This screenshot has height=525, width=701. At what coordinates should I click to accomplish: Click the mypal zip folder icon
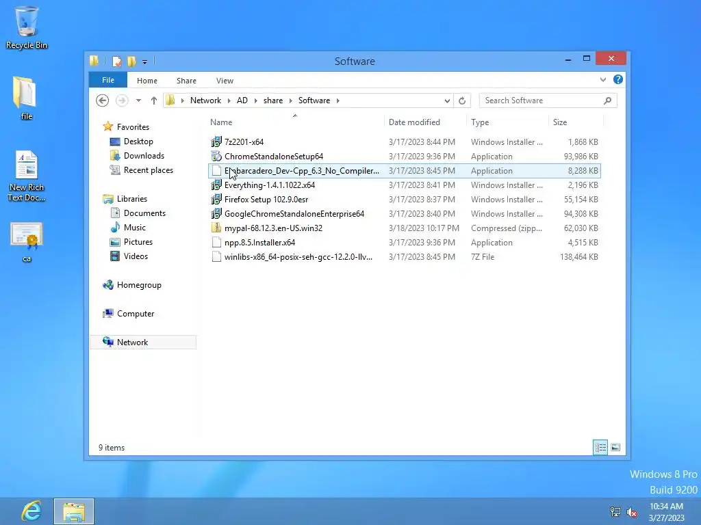coord(216,228)
